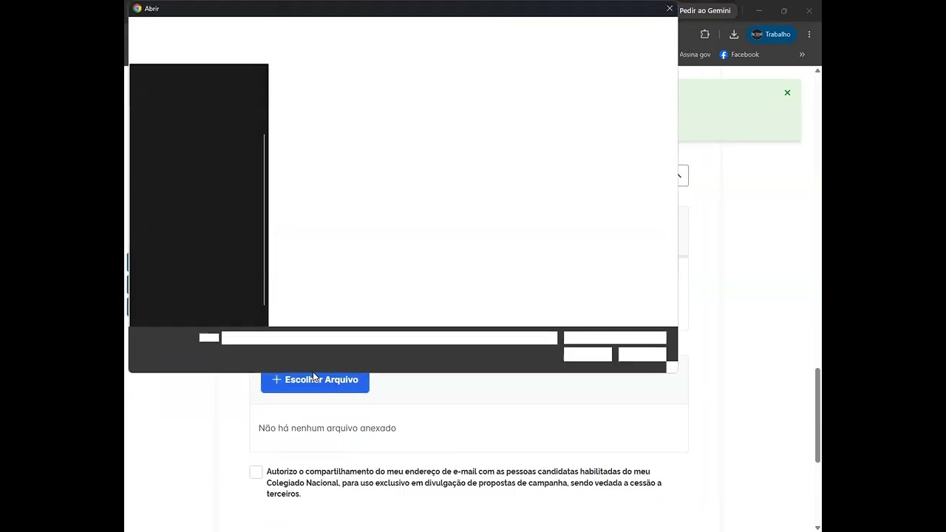The width and height of the screenshot is (946, 532).
Task: Open the Chrome downloads icon
Action: pos(734,34)
